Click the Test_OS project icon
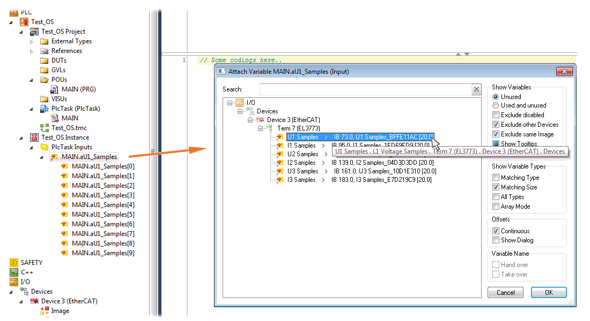The image size is (590, 321). (24, 22)
